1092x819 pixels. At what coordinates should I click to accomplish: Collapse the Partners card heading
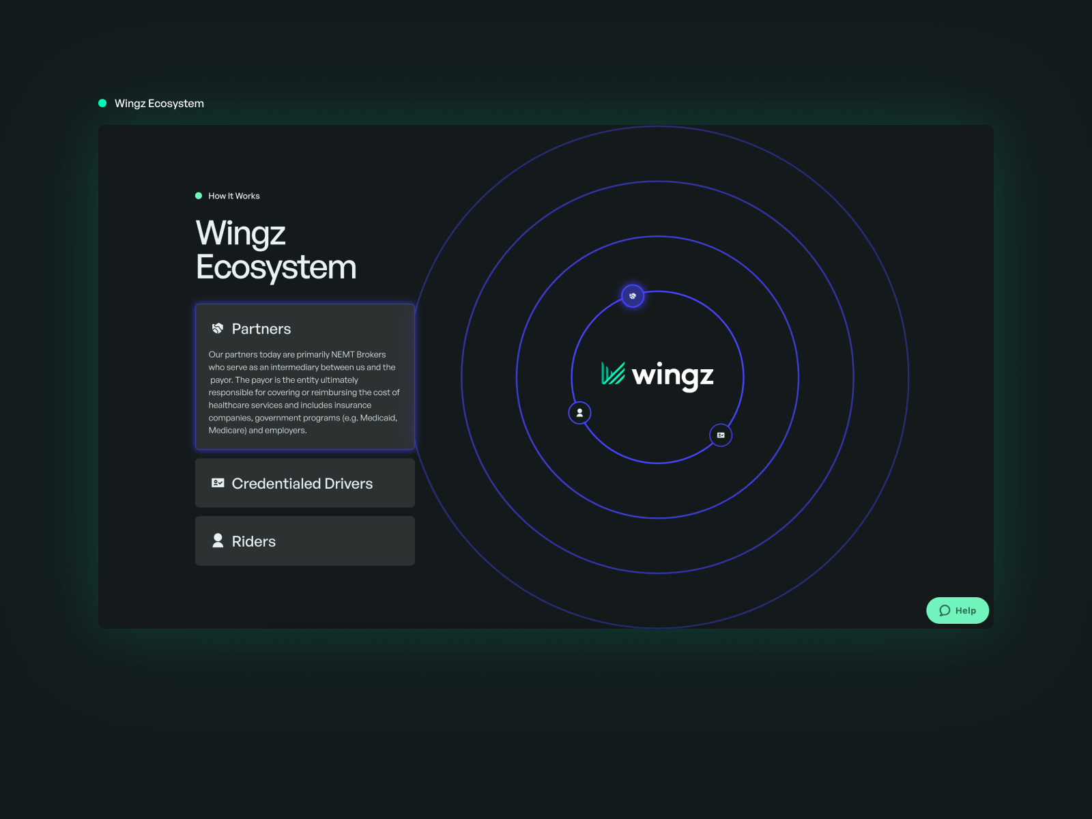261,329
